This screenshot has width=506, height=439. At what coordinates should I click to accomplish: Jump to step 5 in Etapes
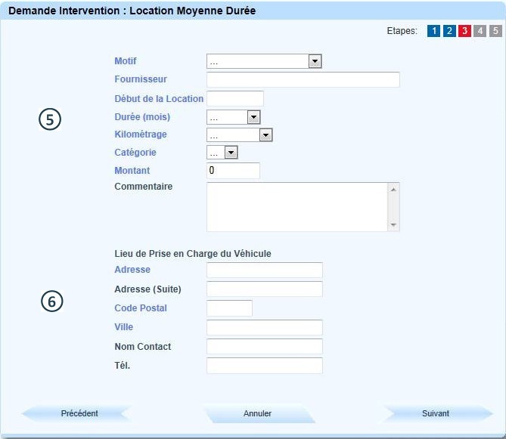[495, 31]
